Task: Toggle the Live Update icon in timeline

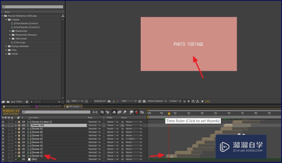Action: (x=102, y=112)
